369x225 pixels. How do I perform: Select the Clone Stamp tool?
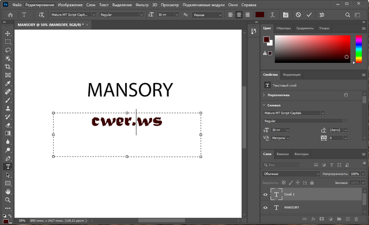[x=7, y=108]
